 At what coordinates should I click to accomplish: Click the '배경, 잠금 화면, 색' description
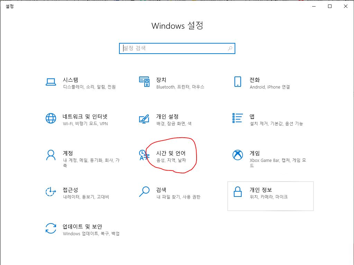pyautogui.click(x=174, y=124)
